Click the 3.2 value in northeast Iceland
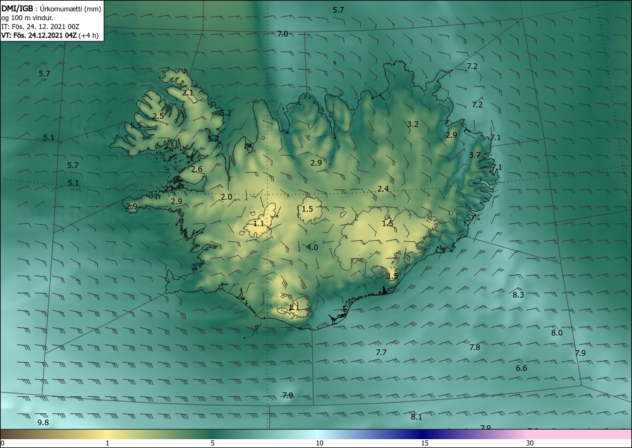 413,124
